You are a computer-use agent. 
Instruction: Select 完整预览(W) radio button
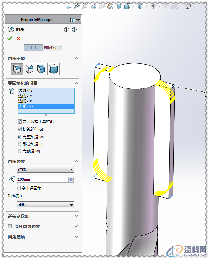(19, 137)
